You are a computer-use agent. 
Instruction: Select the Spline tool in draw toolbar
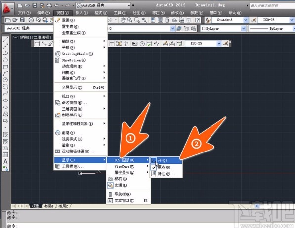[5, 94]
